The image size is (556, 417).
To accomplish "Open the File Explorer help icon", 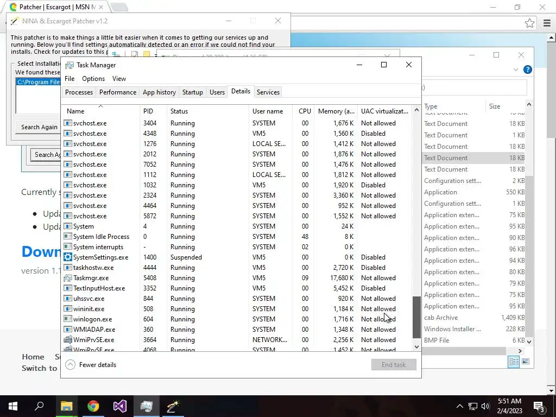I will pyautogui.click(x=527, y=69).
